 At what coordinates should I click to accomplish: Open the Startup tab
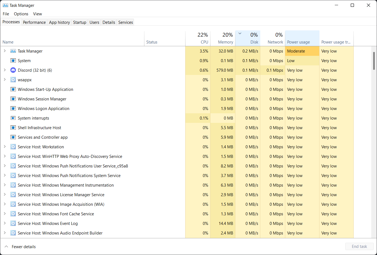tap(79, 22)
